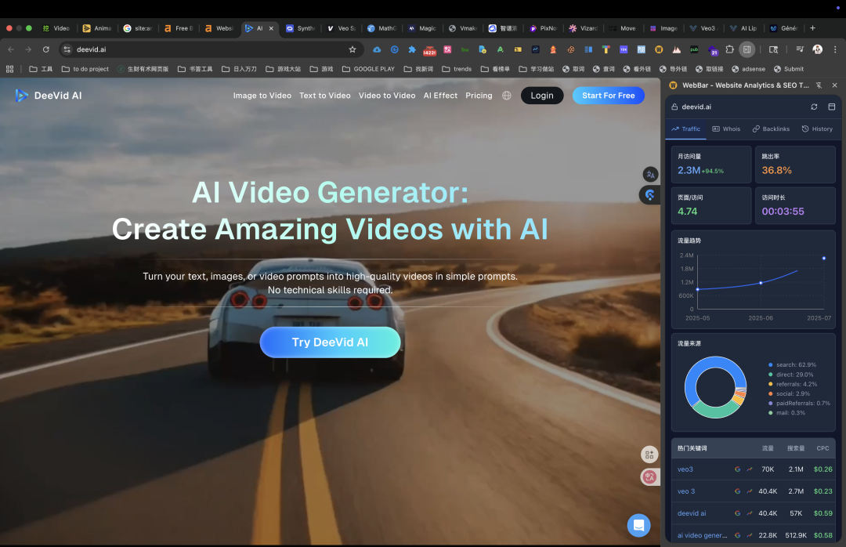846x547 pixels.
Task: Open the site info icon in address bar
Action: (x=67, y=49)
